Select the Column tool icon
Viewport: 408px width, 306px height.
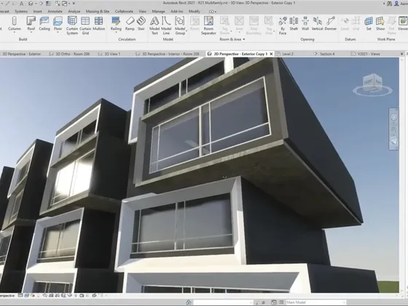[15, 21]
